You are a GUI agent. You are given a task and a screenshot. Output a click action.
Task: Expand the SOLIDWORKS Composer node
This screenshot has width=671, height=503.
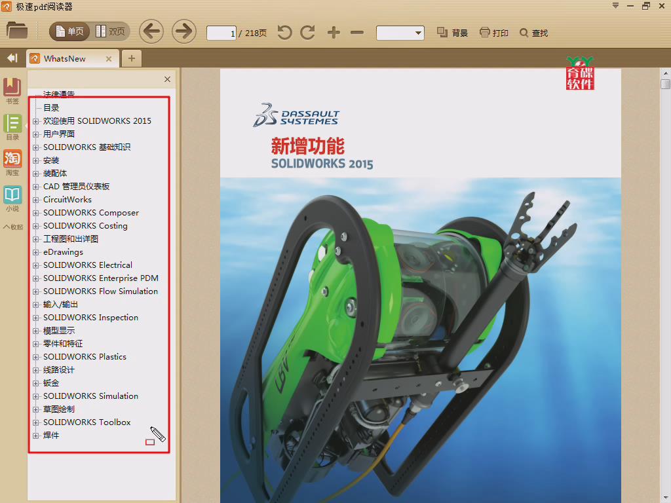click(36, 213)
